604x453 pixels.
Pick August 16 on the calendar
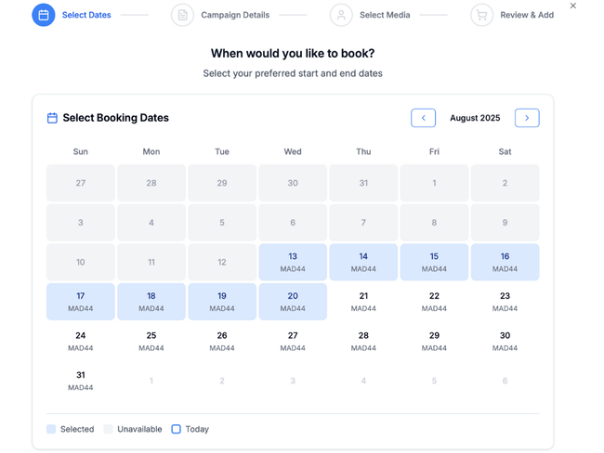tap(505, 262)
